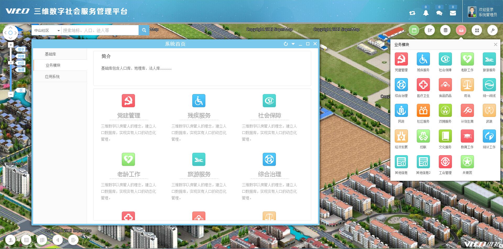Select 基础库 in the left sidebar
The width and height of the screenshot is (503, 249).
click(50, 54)
